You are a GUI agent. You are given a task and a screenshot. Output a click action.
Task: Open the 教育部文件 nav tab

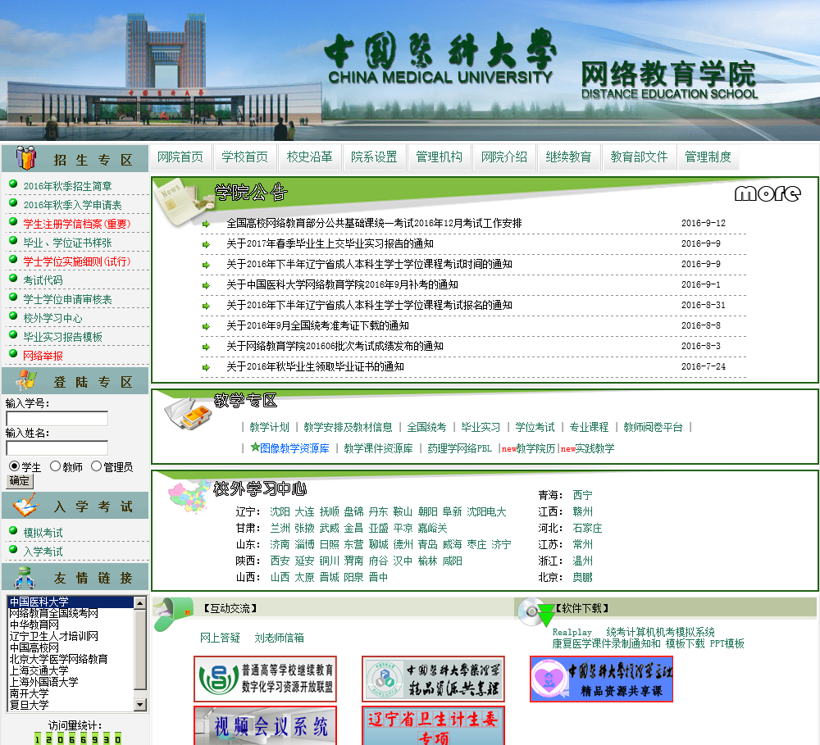639,157
